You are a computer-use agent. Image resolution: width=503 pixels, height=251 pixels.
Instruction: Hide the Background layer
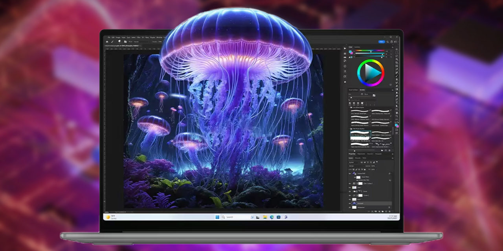[x=350, y=207]
